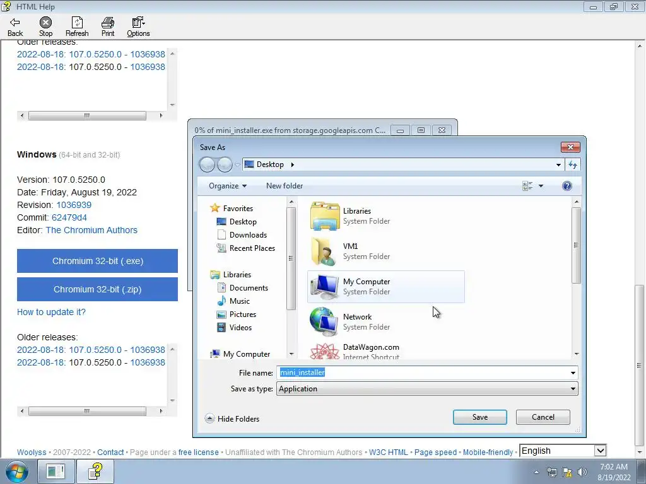
Task: Click the file list vertical scrollbar thumb
Action: (x=576, y=245)
